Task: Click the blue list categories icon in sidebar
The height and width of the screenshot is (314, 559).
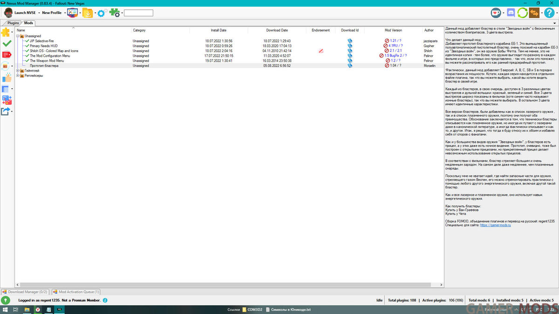Action: point(7,89)
